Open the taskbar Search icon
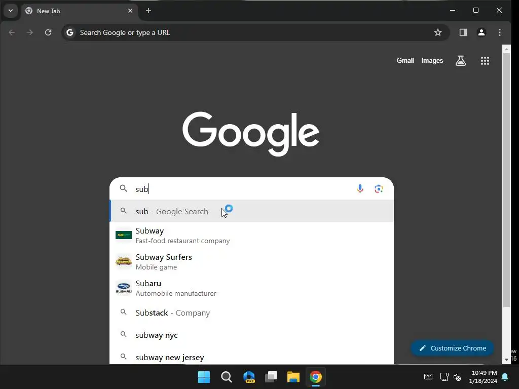Image resolution: width=519 pixels, height=389 pixels. [x=227, y=377]
